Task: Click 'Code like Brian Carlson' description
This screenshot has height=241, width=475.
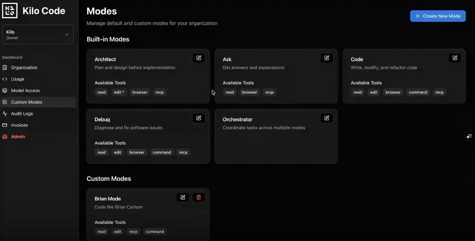Action: (x=118, y=207)
